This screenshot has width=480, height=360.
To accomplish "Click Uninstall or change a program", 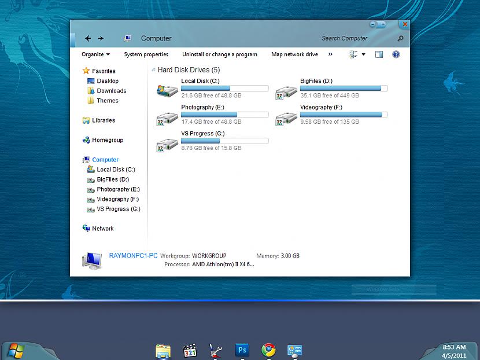I will [x=220, y=54].
